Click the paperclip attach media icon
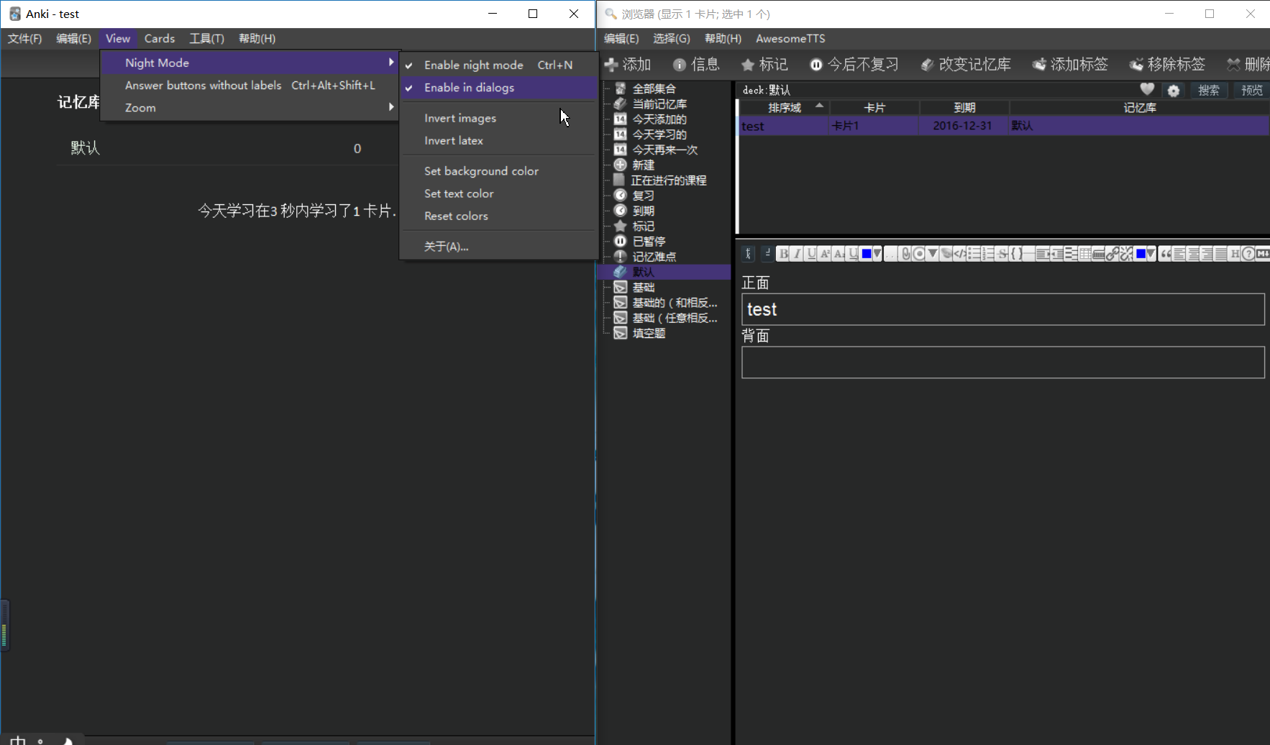 (x=905, y=253)
